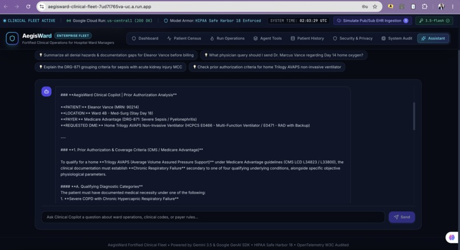Click the PAYER Medicare Advantage line
Screen dimensions: 460x250
click(128, 120)
